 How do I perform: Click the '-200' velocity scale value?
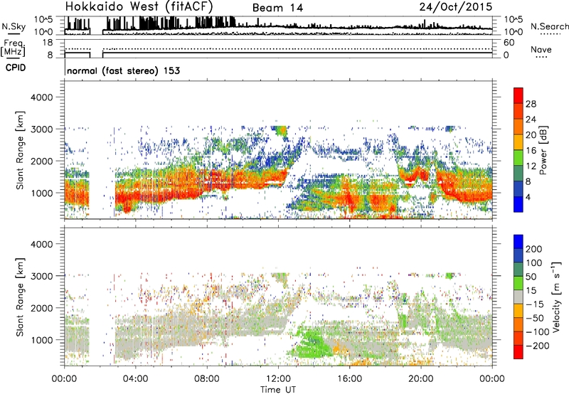[x=538, y=346]
